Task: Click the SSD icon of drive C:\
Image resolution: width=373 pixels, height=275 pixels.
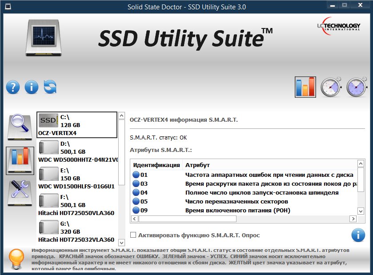Action: point(48,120)
